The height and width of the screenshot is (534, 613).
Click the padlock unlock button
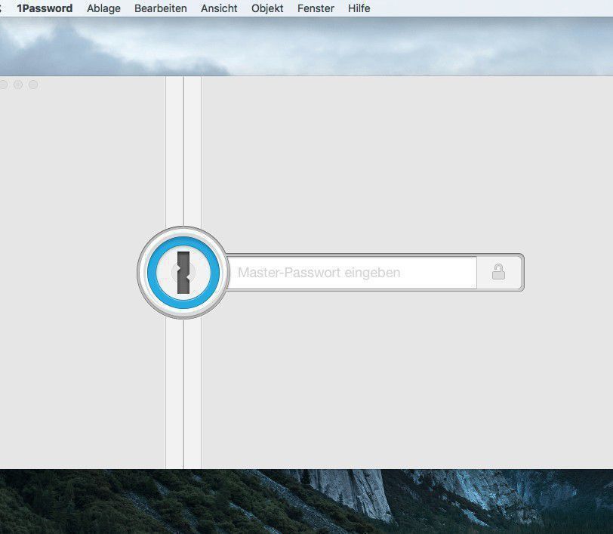click(498, 273)
